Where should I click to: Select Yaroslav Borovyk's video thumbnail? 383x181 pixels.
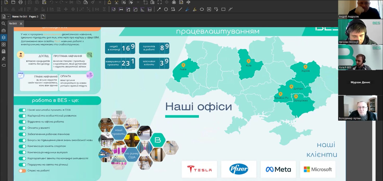click(360, 32)
